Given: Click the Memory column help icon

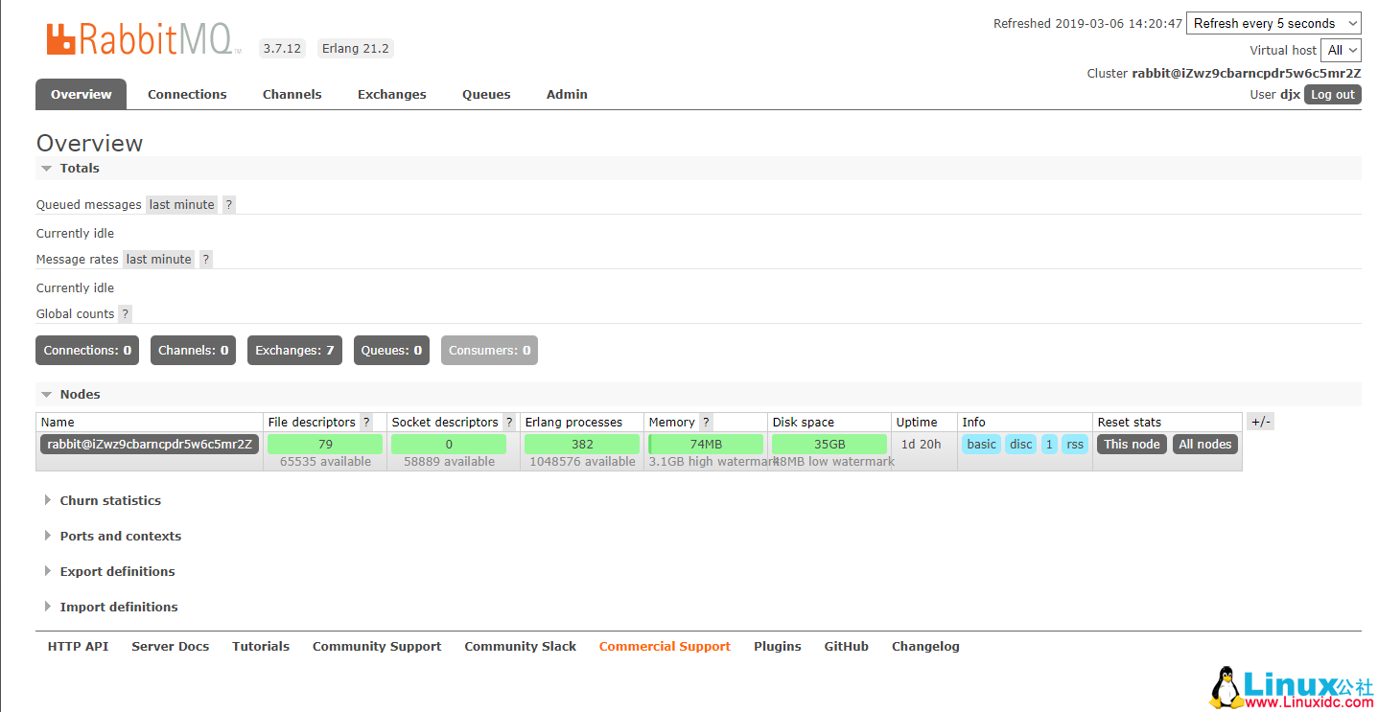Looking at the screenshot, I should (706, 422).
